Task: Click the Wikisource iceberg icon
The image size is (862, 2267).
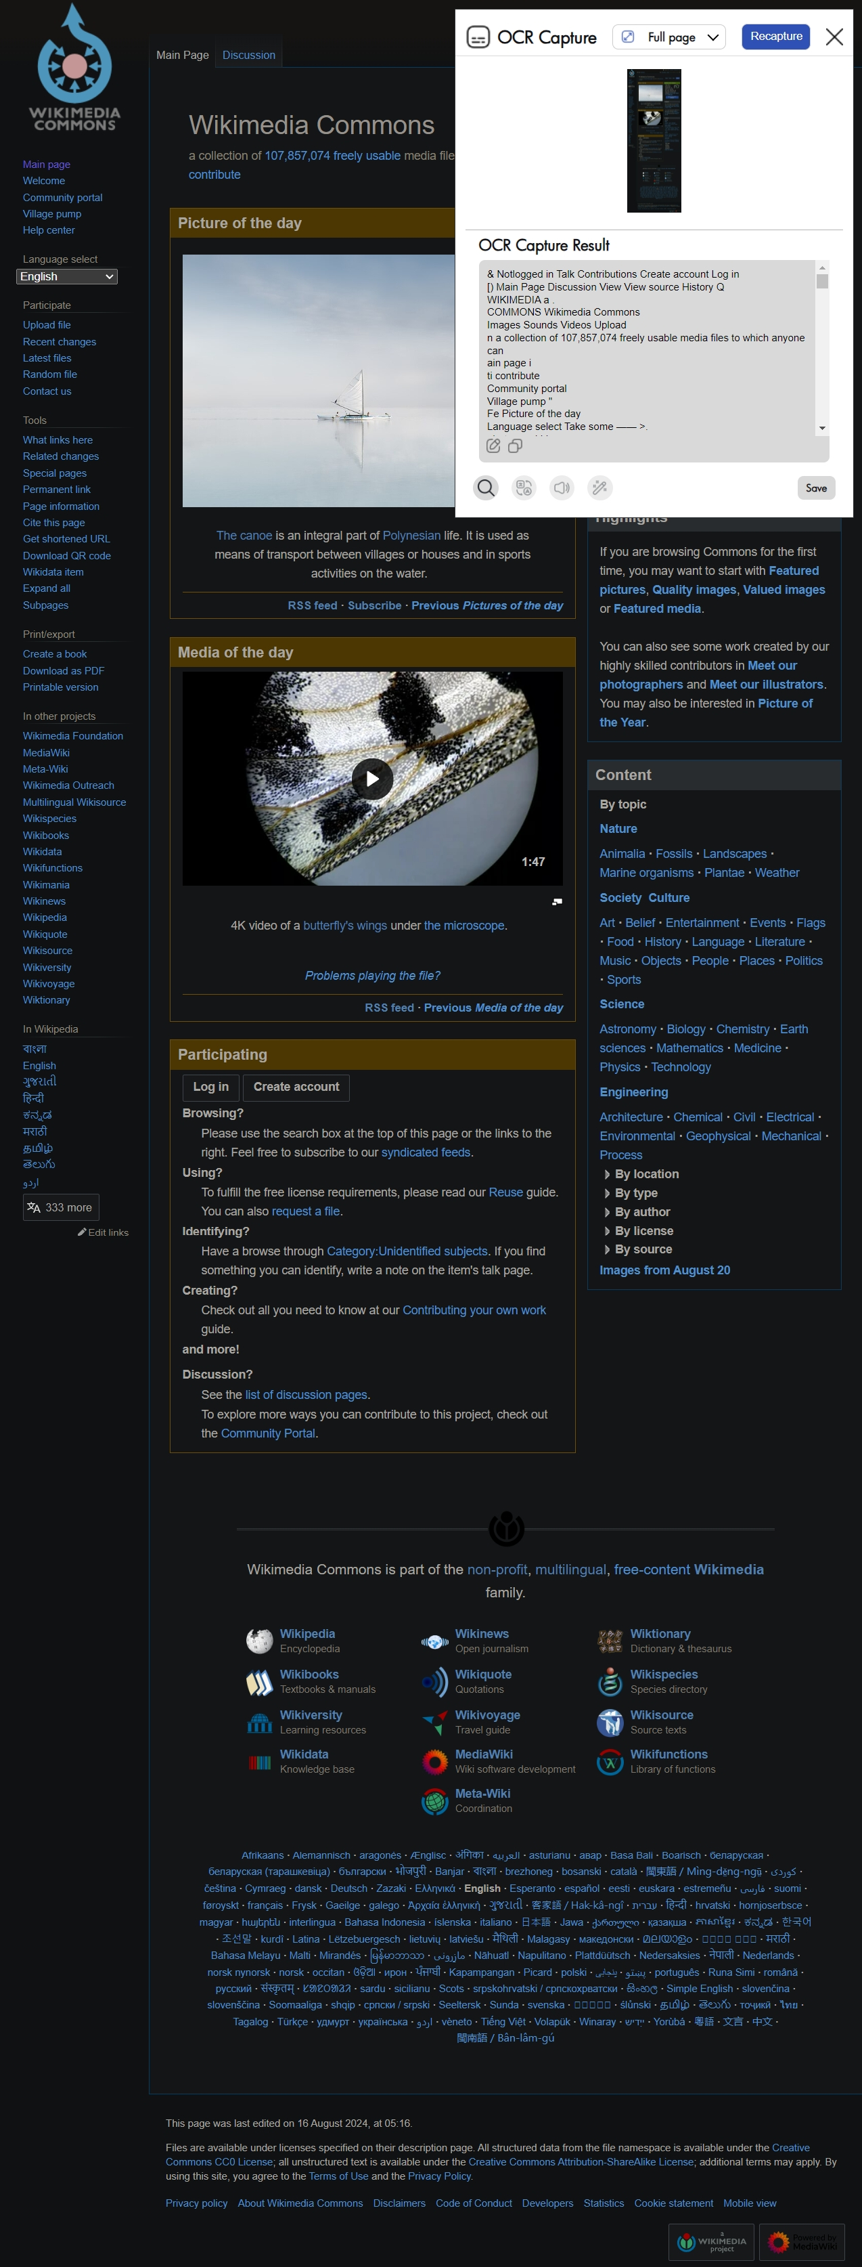Action: tap(610, 1722)
